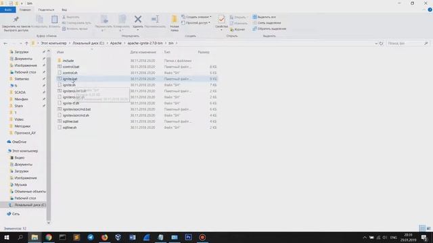
Task: Select the control.bat file
Action: point(71,67)
